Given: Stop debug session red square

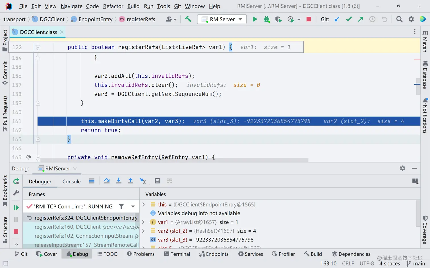Looking at the screenshot, I should 16,231.
